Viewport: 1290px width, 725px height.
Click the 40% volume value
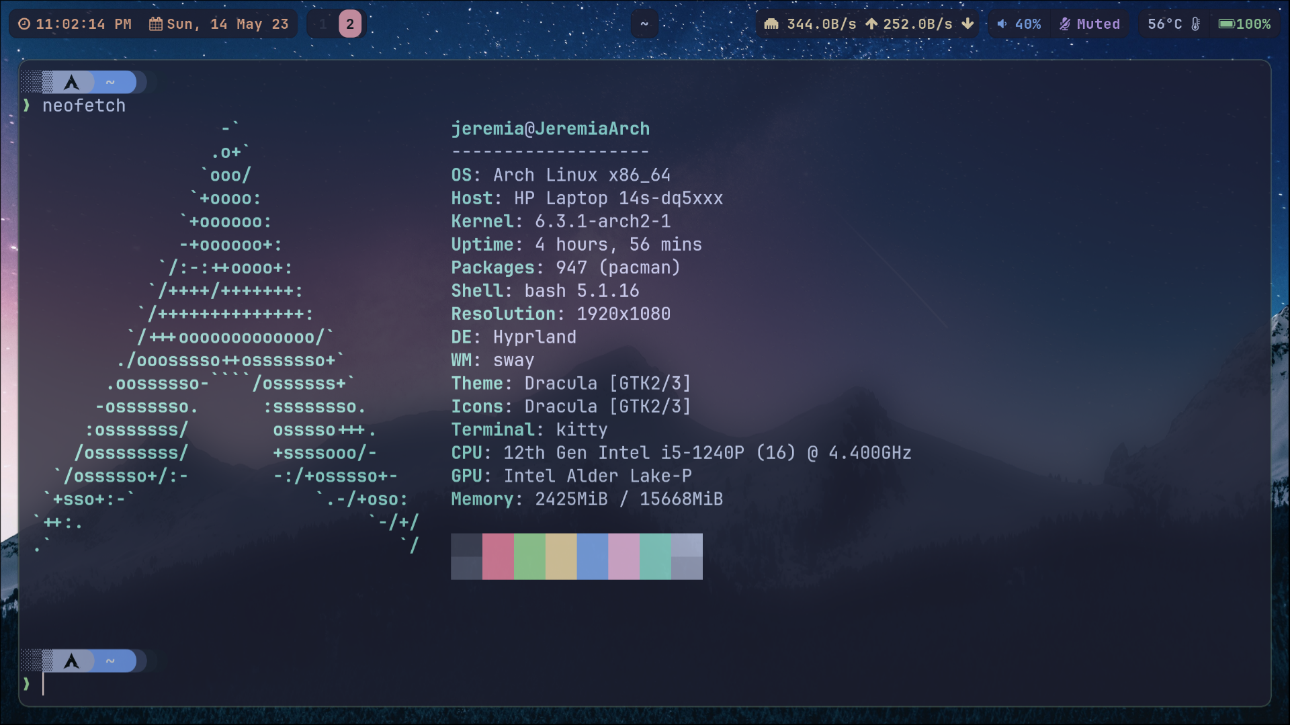point(1028,24)
